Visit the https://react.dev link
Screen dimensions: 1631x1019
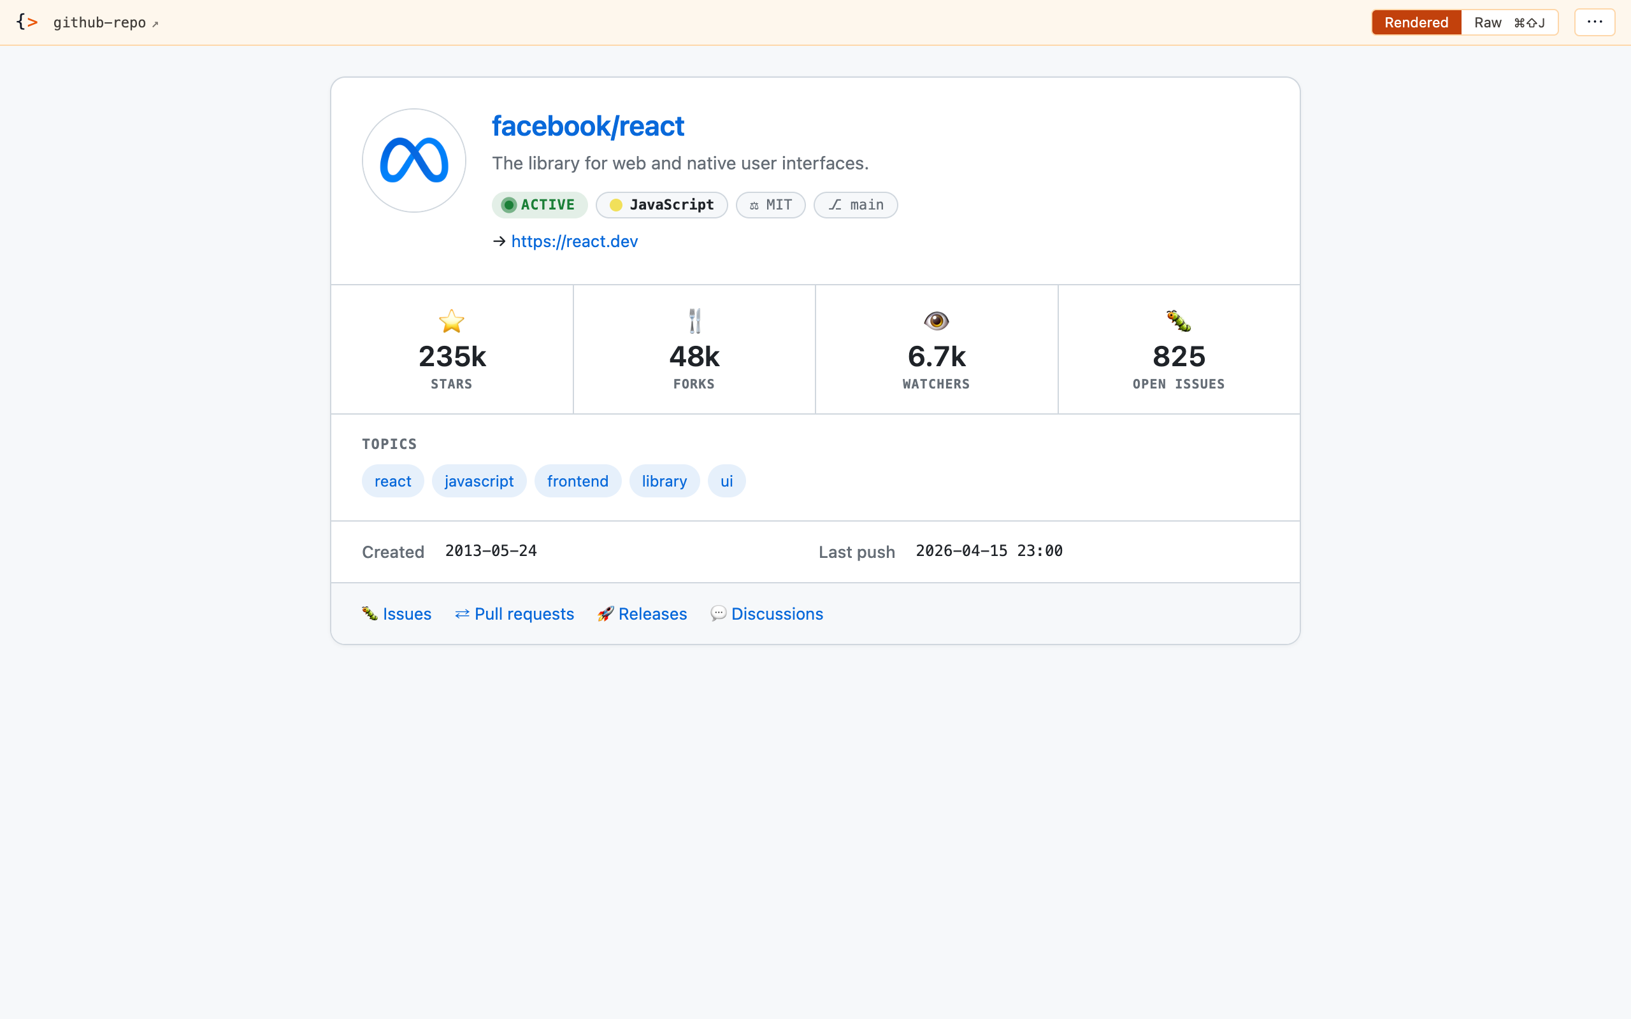pyautogui.click(x=573, y=241)
